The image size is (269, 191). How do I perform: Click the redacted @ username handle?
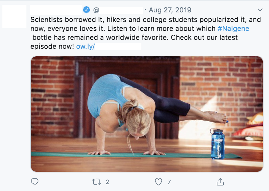pyautogui.click(x=118, y=10)
